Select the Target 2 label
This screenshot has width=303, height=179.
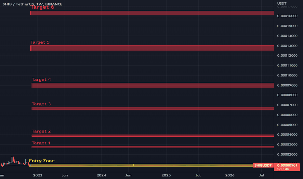point(41,131)
